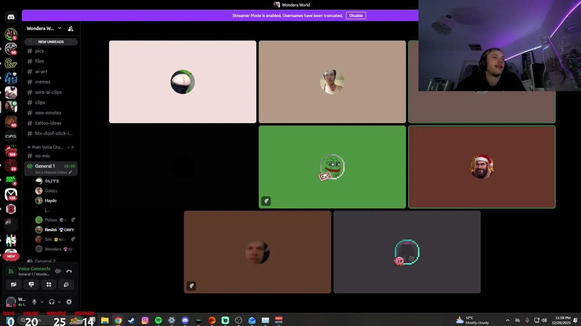Image resolution: width=581 pixels, height=326 pixels.
Task: Open output device options arrow
Action: pos(59,302)
